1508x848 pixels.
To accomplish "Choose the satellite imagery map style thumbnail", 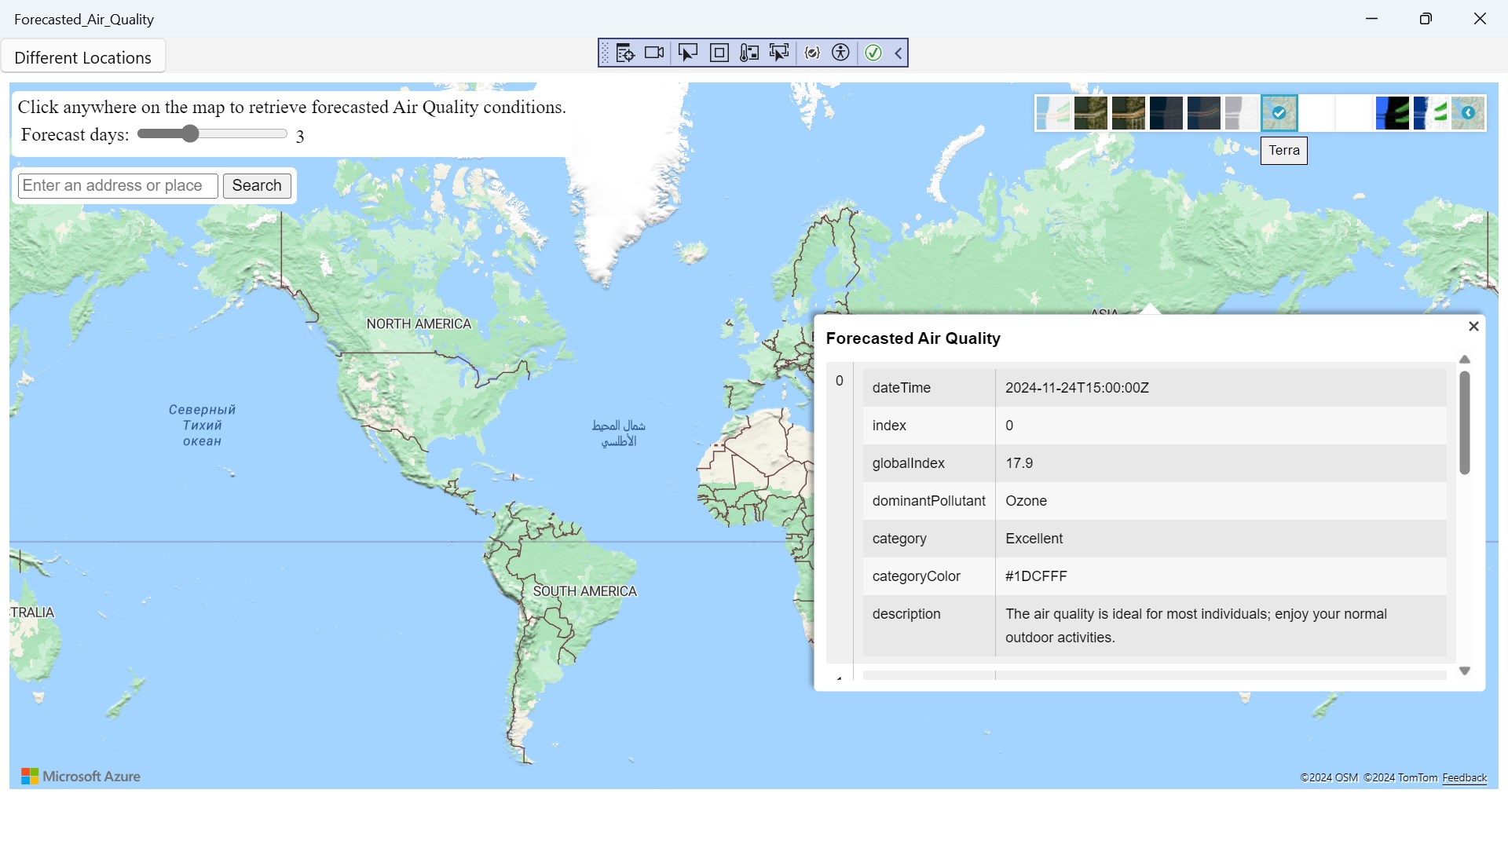I will click(1090, 113).
